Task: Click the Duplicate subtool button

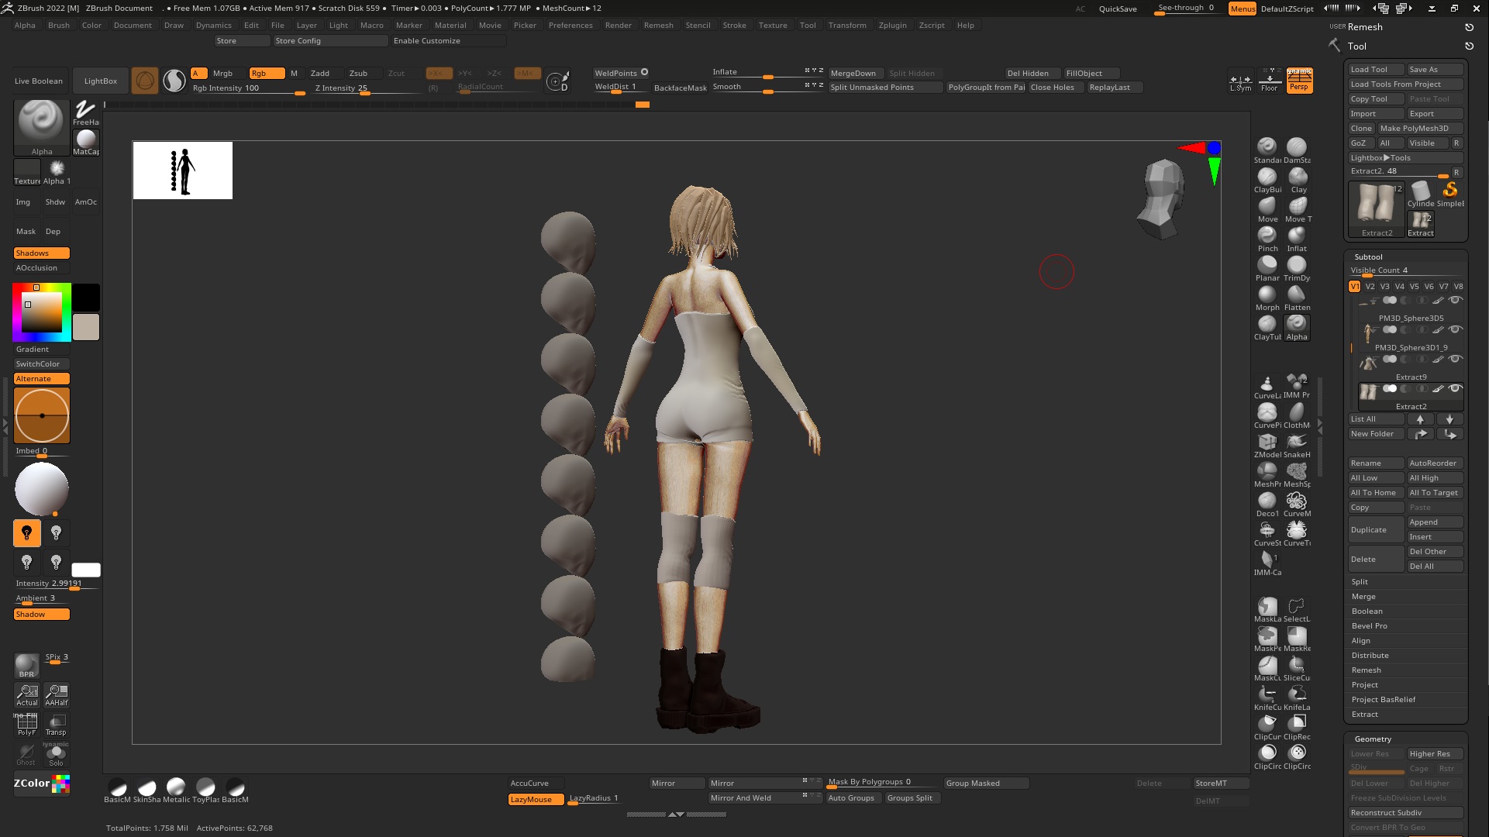Action: [x=1375, y=530]
